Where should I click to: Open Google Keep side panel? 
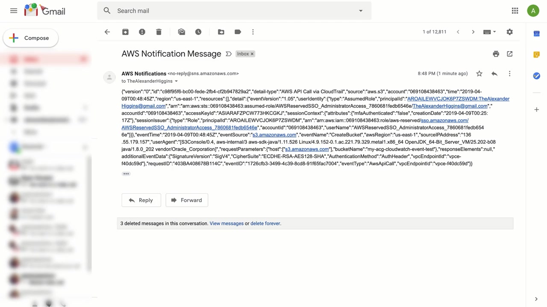[536, 55]
